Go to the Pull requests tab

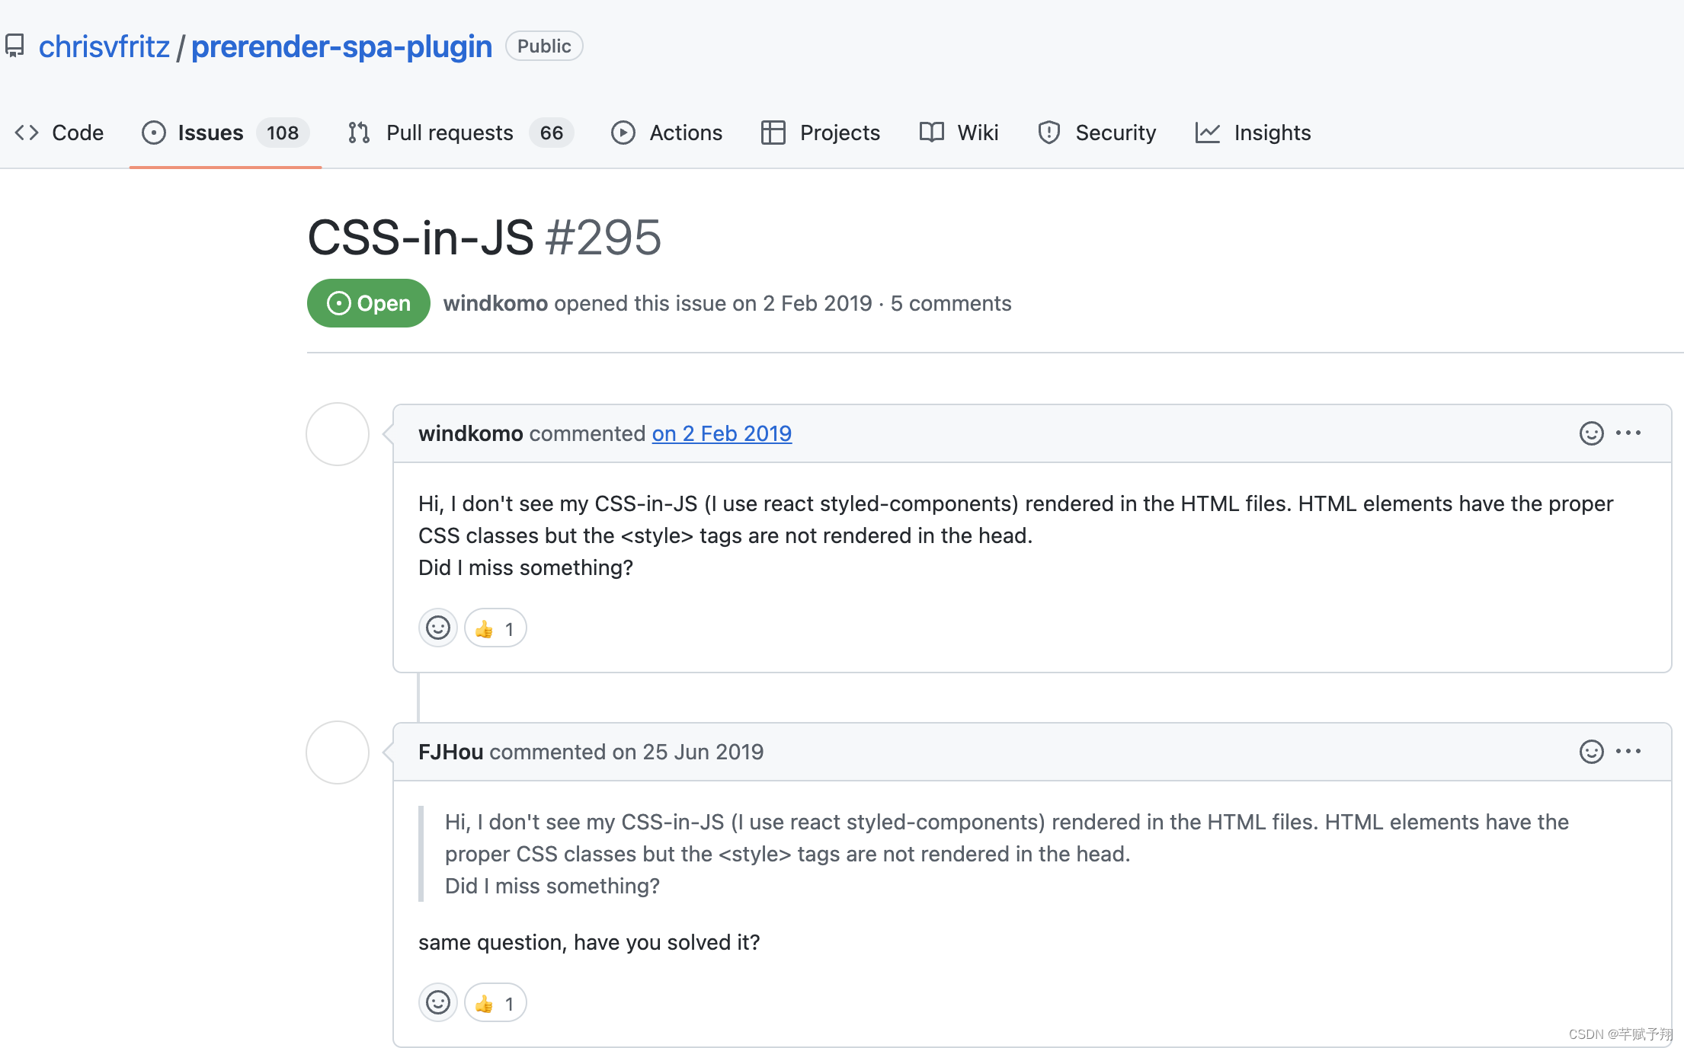tap(460, 133)
